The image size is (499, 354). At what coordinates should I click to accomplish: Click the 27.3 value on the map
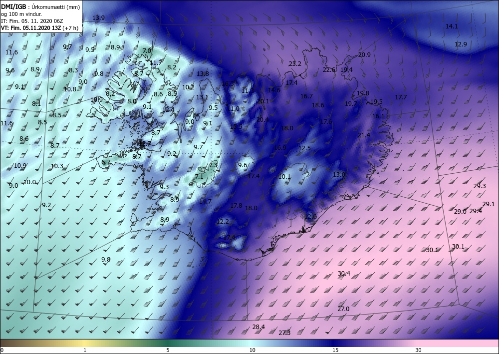tap(284, 333)
